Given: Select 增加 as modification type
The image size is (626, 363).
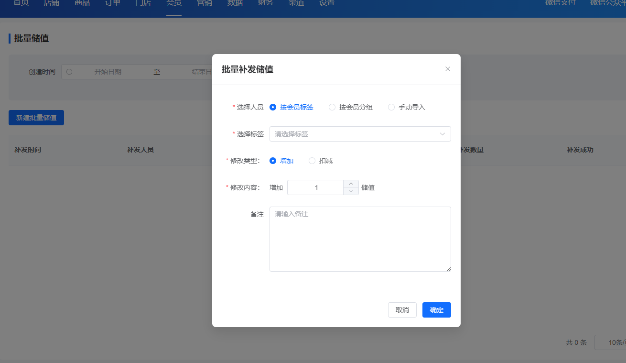Looking at the screenshot, I should [x=281, y=161].
